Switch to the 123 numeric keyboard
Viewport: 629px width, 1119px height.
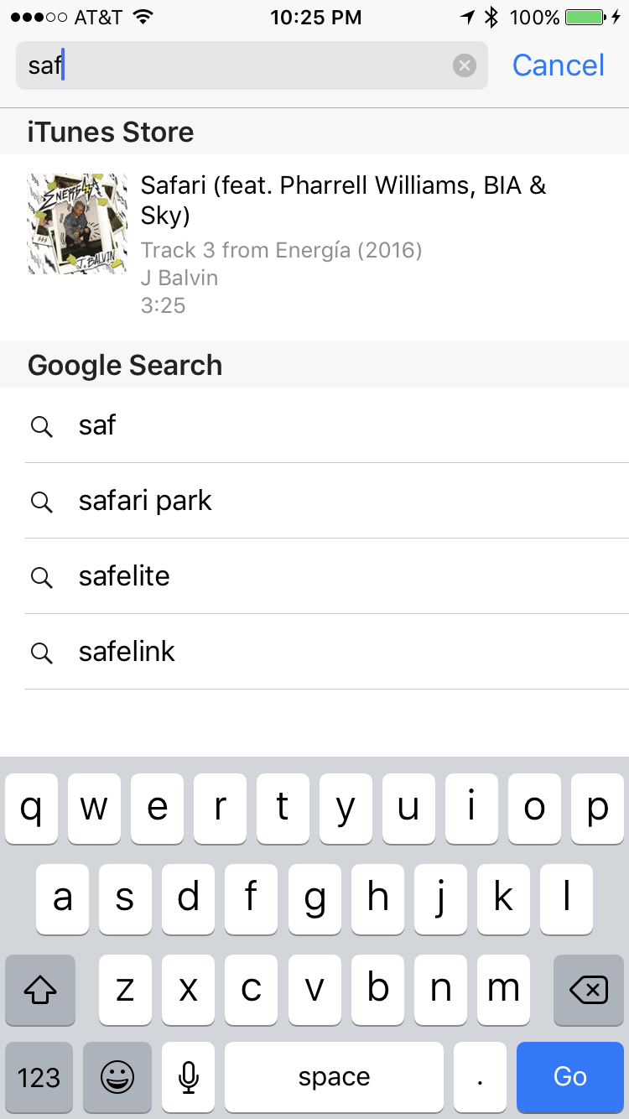click(39, 1078)
